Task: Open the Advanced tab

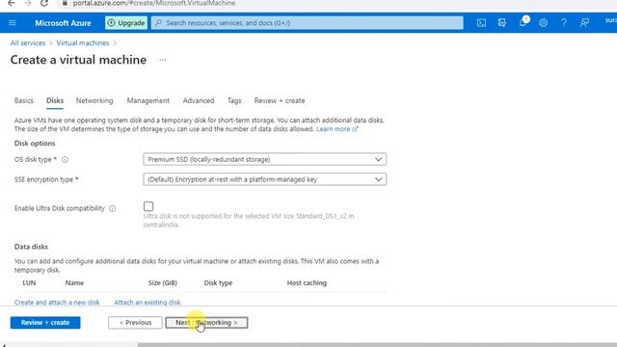Action: pyautogui.click(x=199, y=100)
